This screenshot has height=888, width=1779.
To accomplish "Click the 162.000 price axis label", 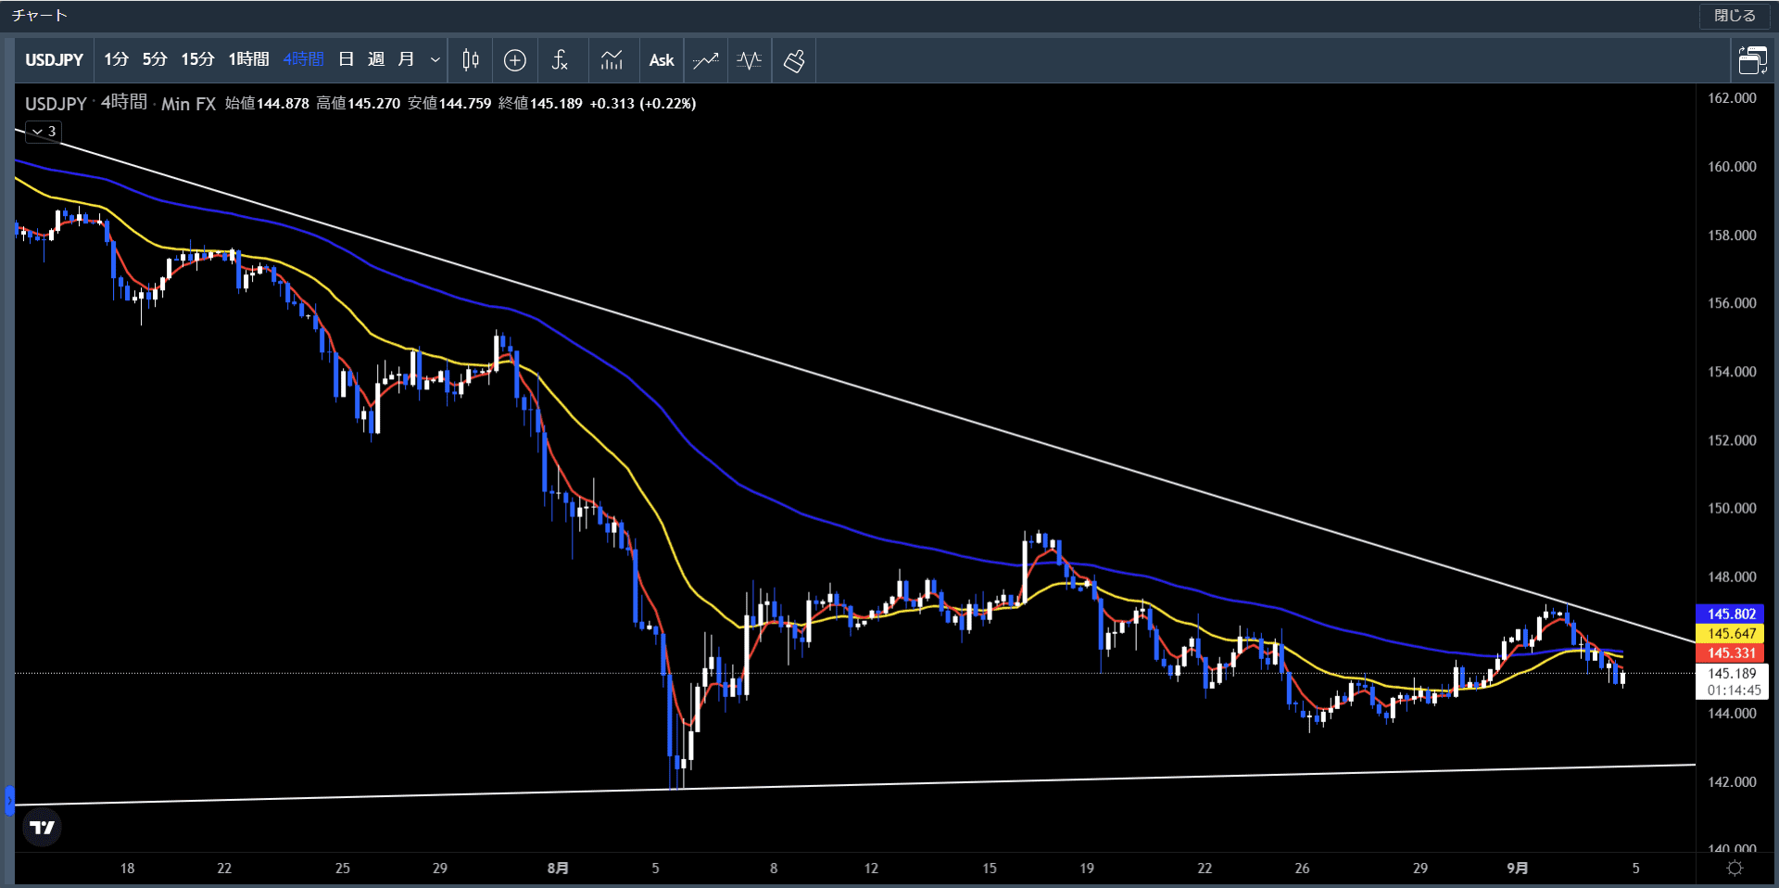I will [1732, 98].
